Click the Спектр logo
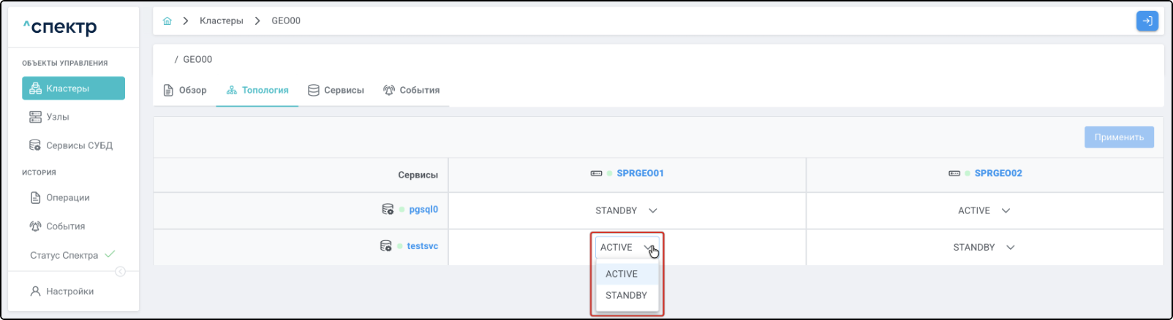1173x320 pixels. tap(60, 27)
